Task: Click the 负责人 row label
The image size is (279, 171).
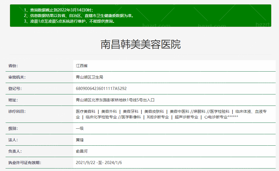Action: click(x=15, y=151)
